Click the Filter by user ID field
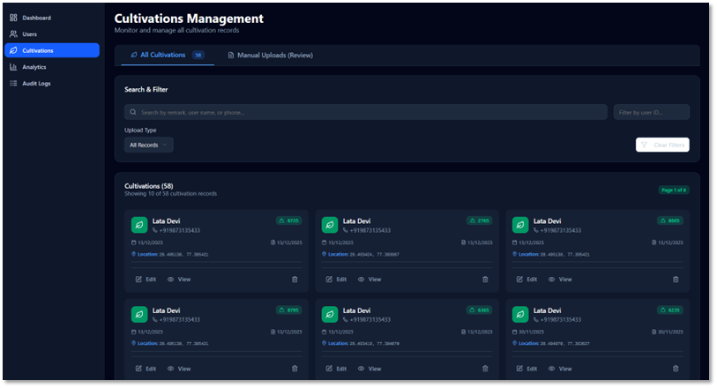 point(651,112)
